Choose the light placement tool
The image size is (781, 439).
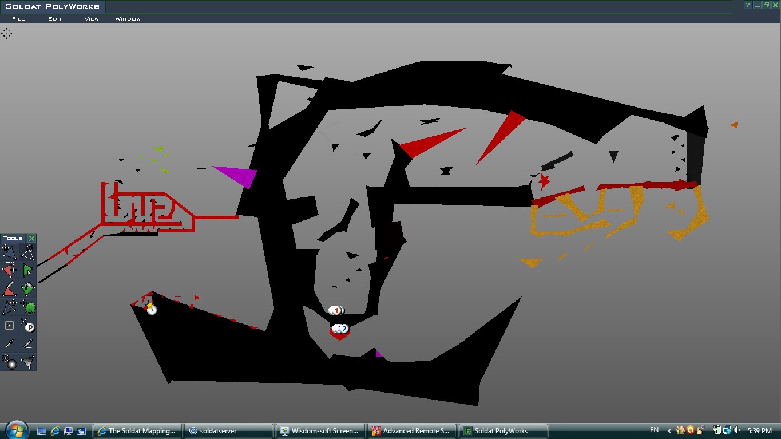point(9,362)
